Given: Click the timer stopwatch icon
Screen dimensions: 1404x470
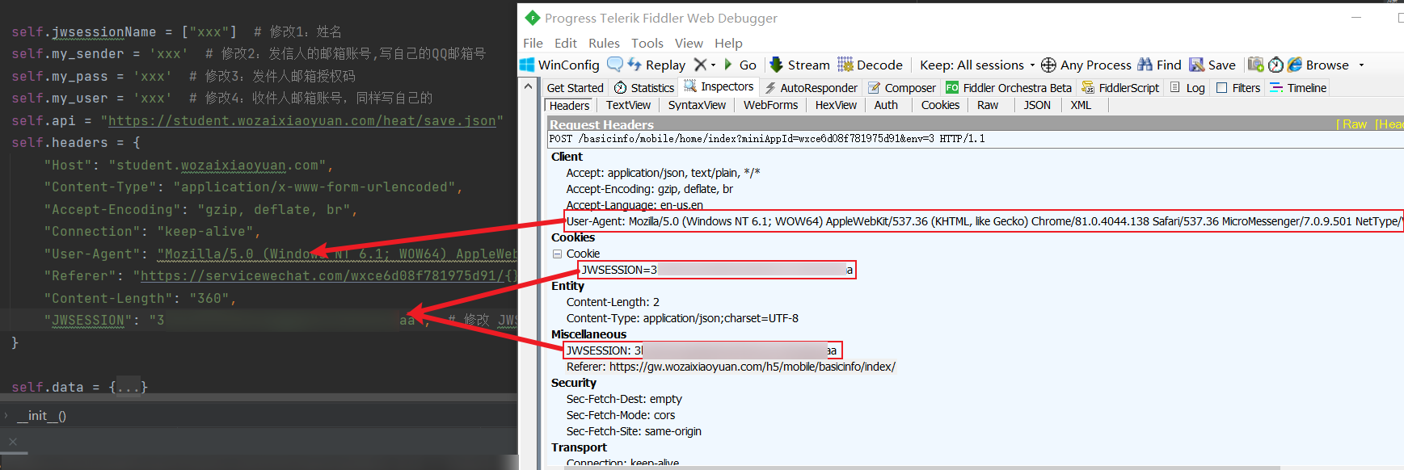Looking at the screenshot, I should [x=1275, y=65].
